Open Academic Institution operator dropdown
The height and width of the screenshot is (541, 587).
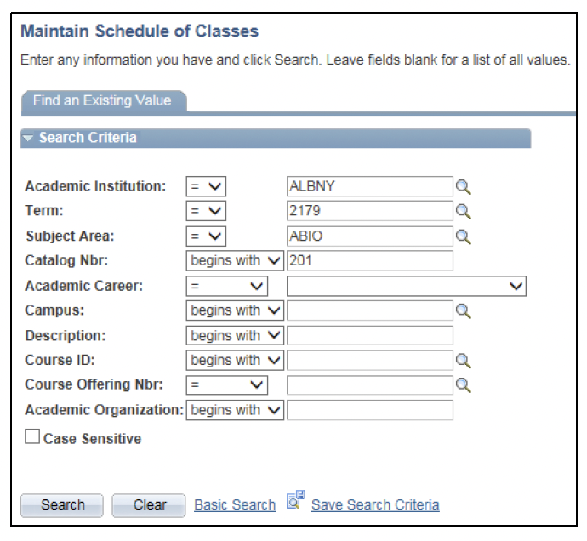coord(206,187)
